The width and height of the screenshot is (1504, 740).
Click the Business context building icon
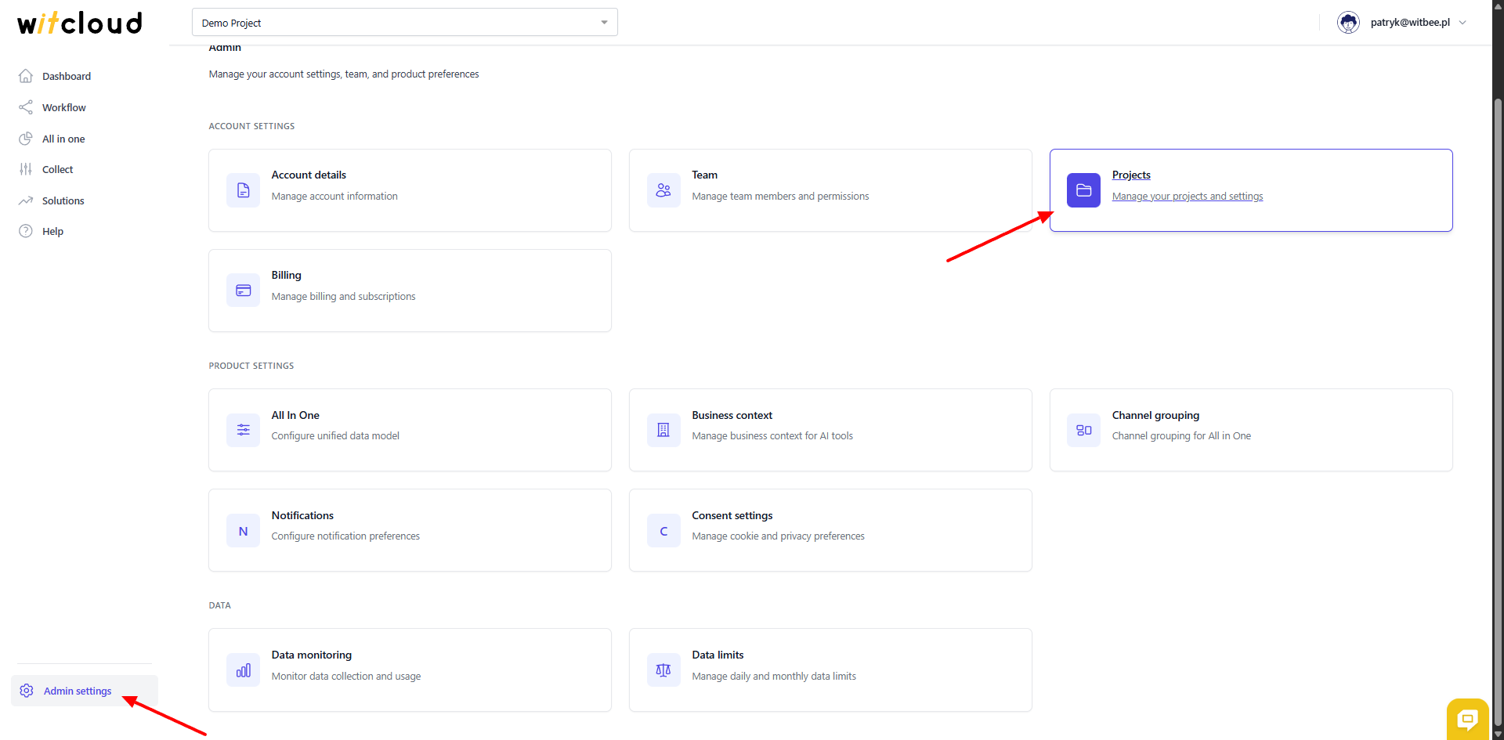coord(663,430)
